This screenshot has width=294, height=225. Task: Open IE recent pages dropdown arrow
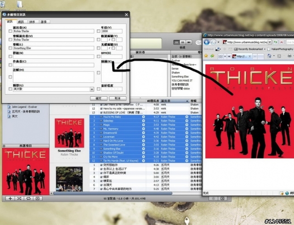click(x=219, y=42)
